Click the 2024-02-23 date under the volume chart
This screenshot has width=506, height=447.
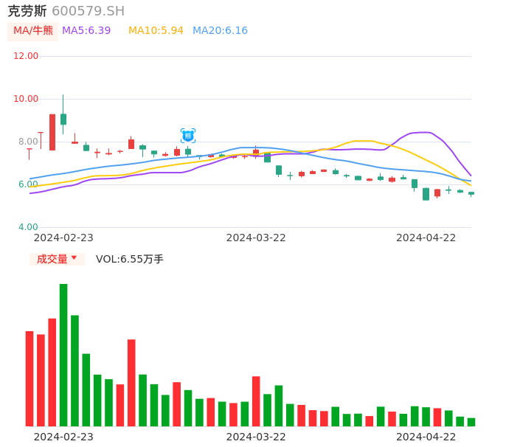click(x=63, y=437)
